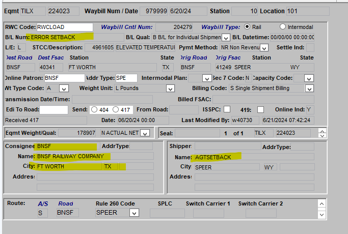Click the Location field 101
This screenshot has width=348, height=234.
[308, 11]
